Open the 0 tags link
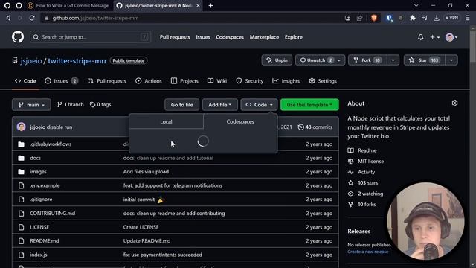The width and height of the screenshot is (476, 268). pyautogui.click(x=100, y=104)
